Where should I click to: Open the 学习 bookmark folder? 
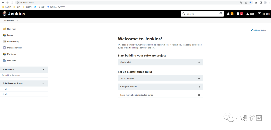coord(17,7)
